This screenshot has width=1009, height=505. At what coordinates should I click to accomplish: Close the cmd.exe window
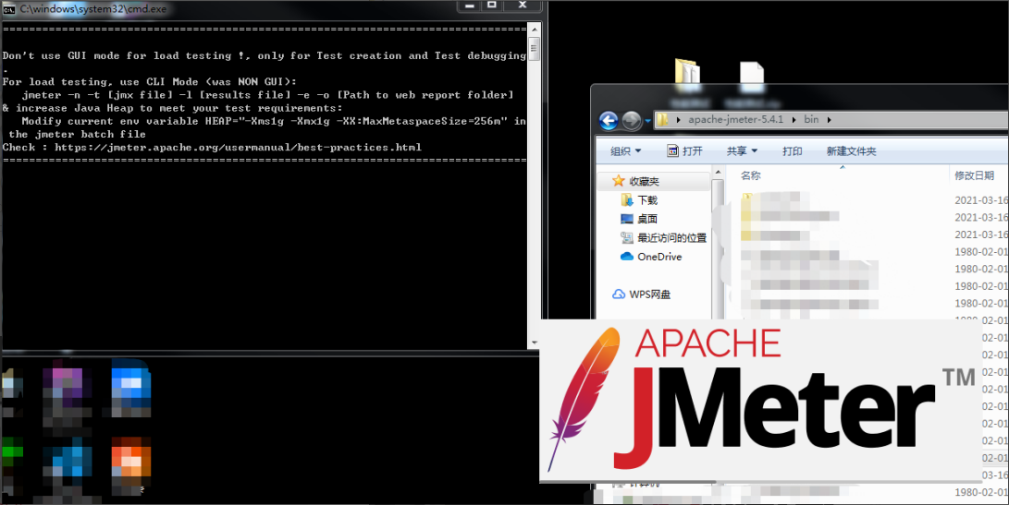click(523, 6)
